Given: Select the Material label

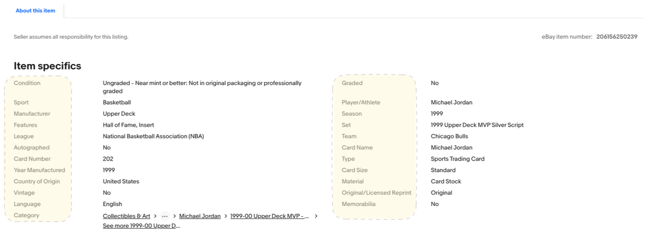Looking at the screenshot, I should pos(353,182).
